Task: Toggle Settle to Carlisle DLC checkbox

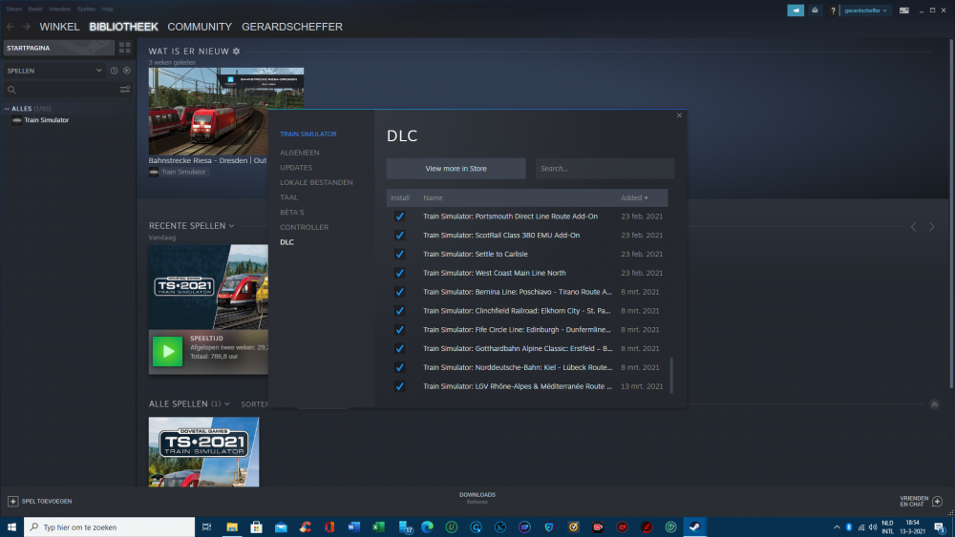Action: (400, 255)
